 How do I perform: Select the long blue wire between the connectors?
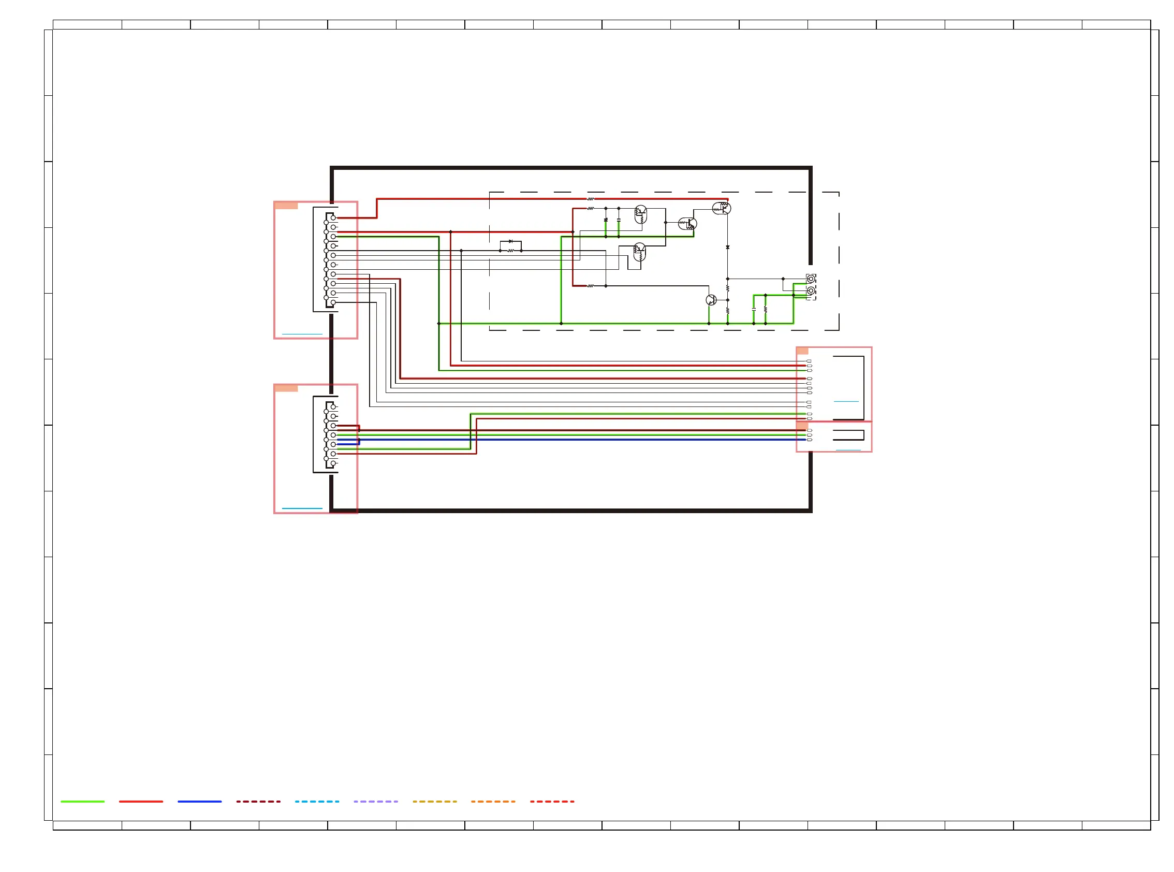(x=572, y=439)
